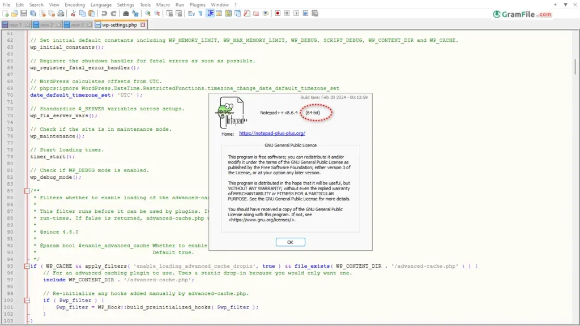Click the Close document toolbar icon
The height and width of the screenshot is (326, 580).
(x=42, y=14)
